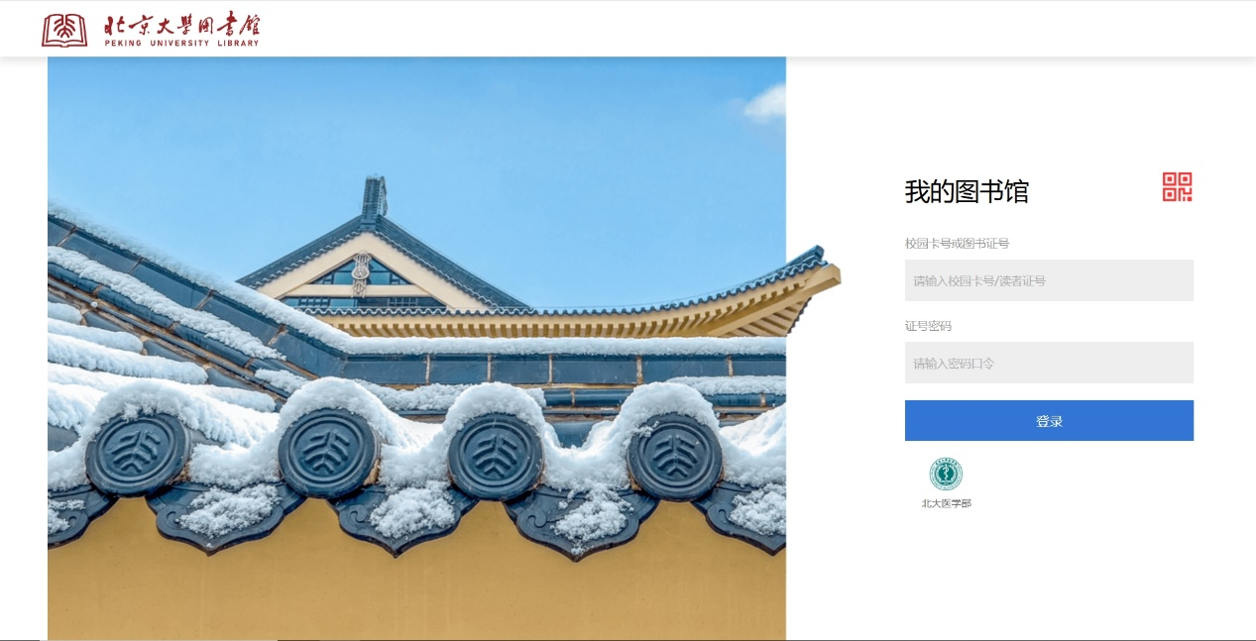1256x641 pixels.
Task: Click the 证号密码 field label
Action: (x=928, y=326)
